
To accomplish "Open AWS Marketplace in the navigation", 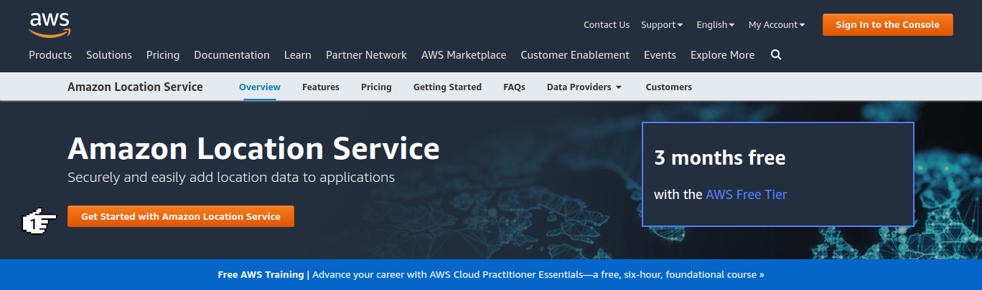I will [464, 55].
